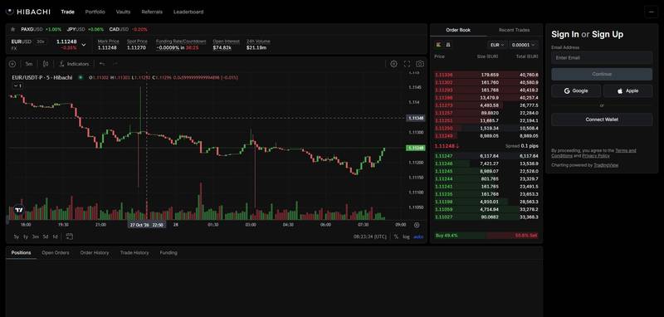Select the 1y time range
This screenshot has width=664, height=317.
tap(26, 237)
